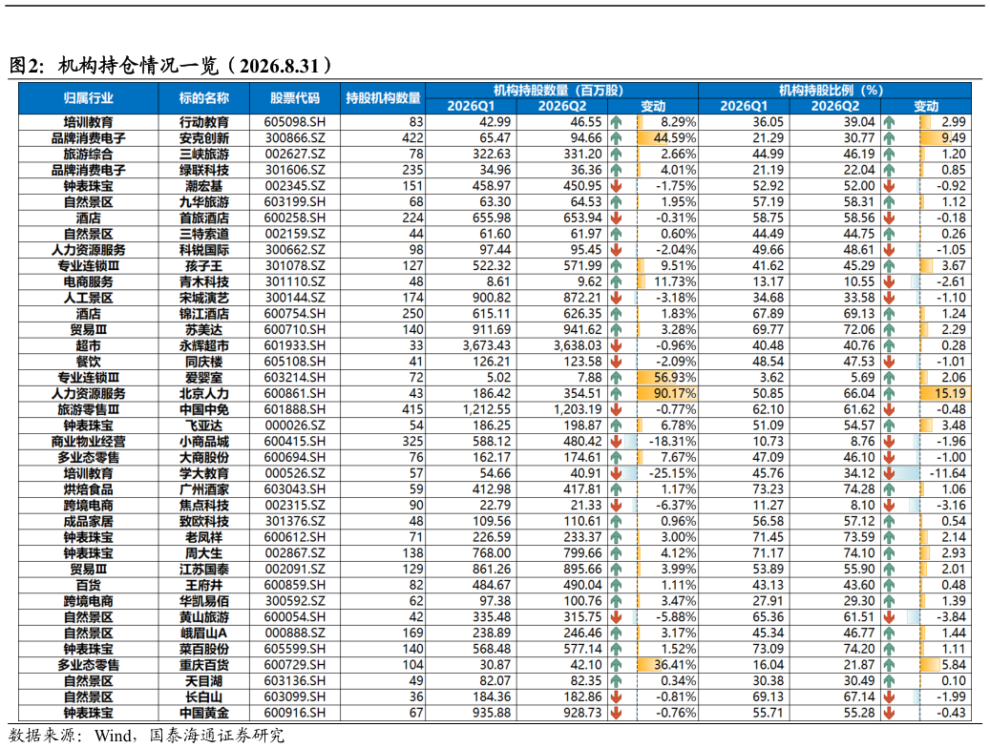Click the stock code 603214.SH

(x=295, y=378)
